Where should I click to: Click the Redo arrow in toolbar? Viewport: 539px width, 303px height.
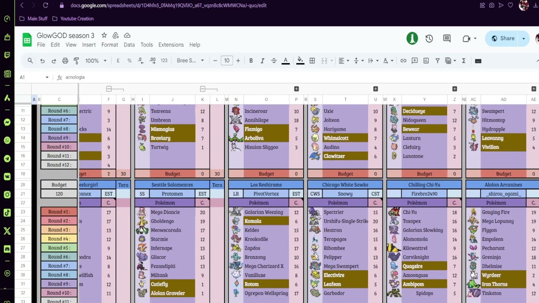[54, 61]
